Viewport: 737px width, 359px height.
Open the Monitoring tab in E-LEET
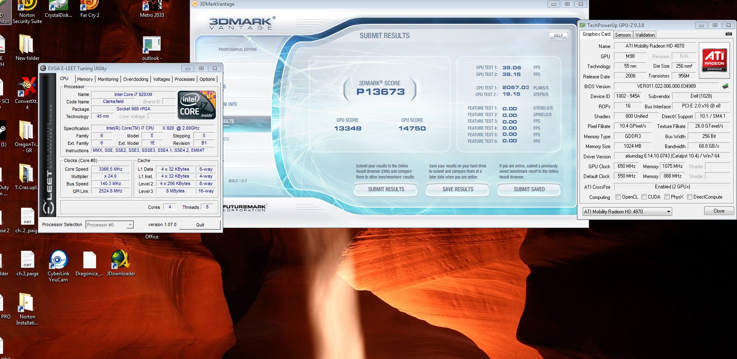coord(108,79)
